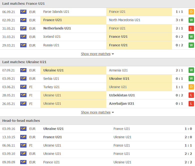
Task: Click the flag icon for 06.09.21 Faroe Islands match
Action: [23, 12]
